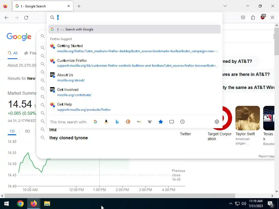Open the Extensions puzzle icon
The height and width of the screenshot is (209, 279).
(253, 17)
